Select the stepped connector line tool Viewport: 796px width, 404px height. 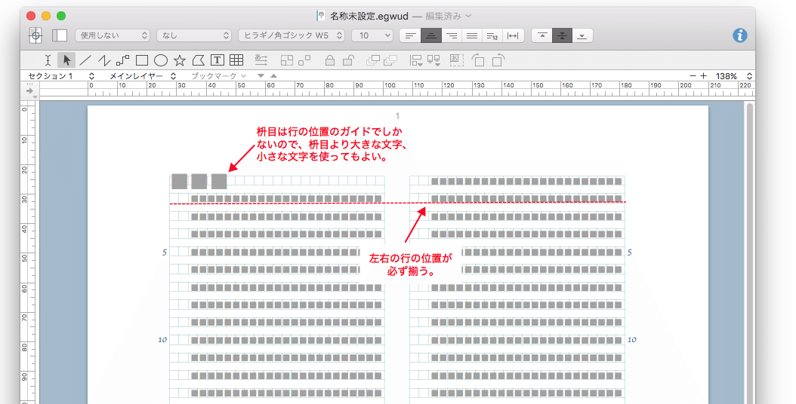pyautogui.click(x=123, y=60)
